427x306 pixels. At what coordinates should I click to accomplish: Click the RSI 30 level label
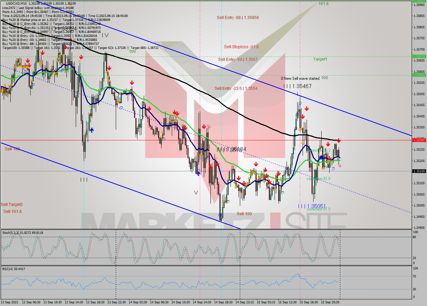pyautogui.click(x=415, y=289)
